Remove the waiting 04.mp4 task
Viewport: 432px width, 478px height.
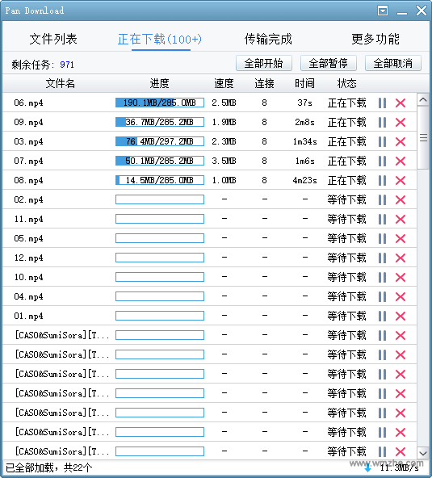(401, 296)
